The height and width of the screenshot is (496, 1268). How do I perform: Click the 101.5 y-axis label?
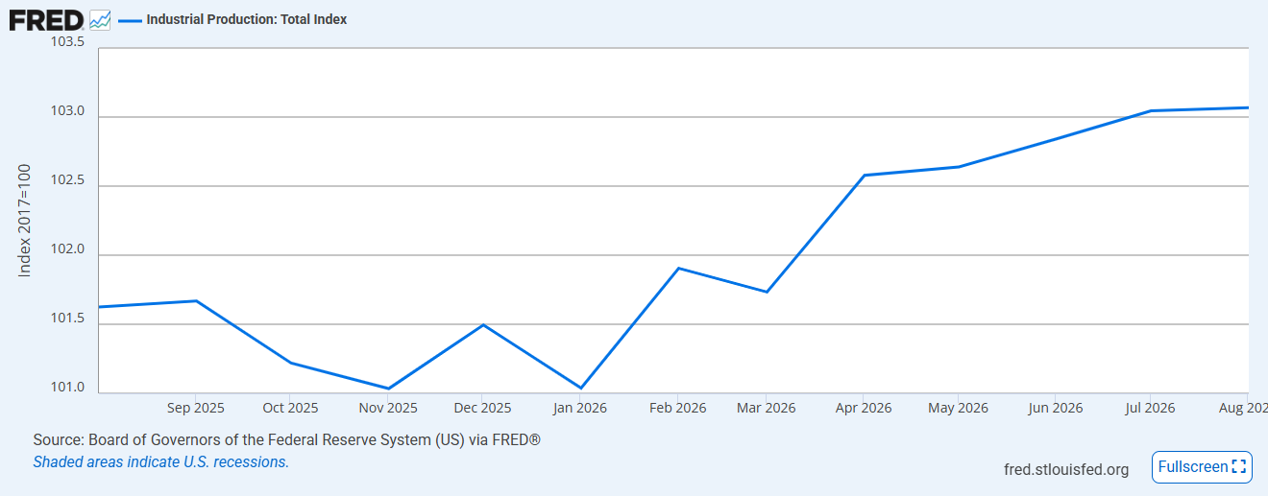point(66,319)
